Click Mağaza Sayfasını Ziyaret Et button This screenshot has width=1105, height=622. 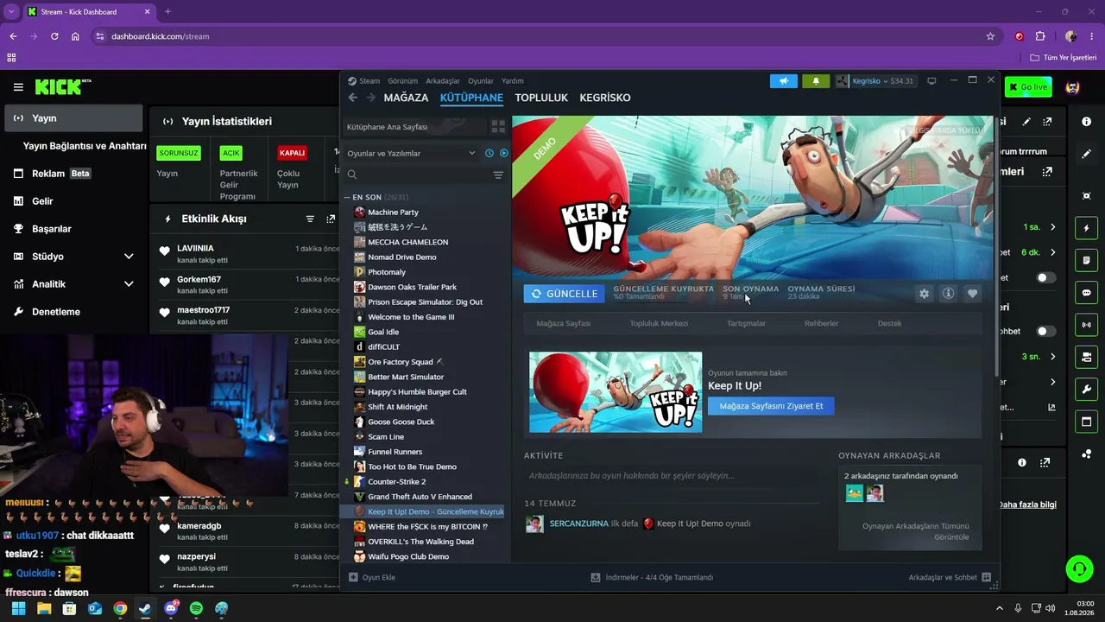pos(771,406)
